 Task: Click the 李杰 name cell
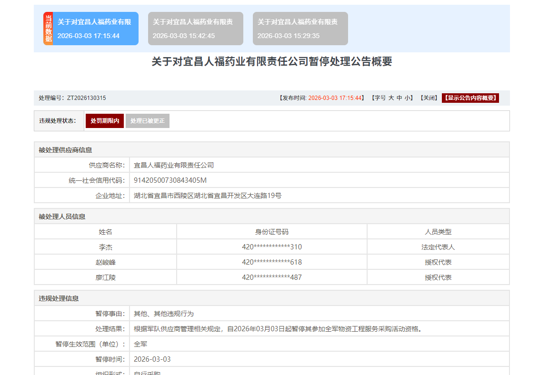(105, 247)
